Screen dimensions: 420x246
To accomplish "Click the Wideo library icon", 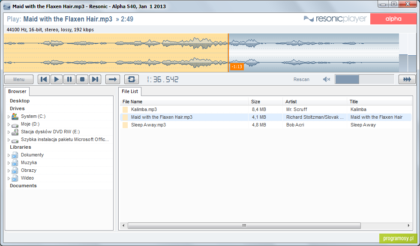I will [15, 178].
